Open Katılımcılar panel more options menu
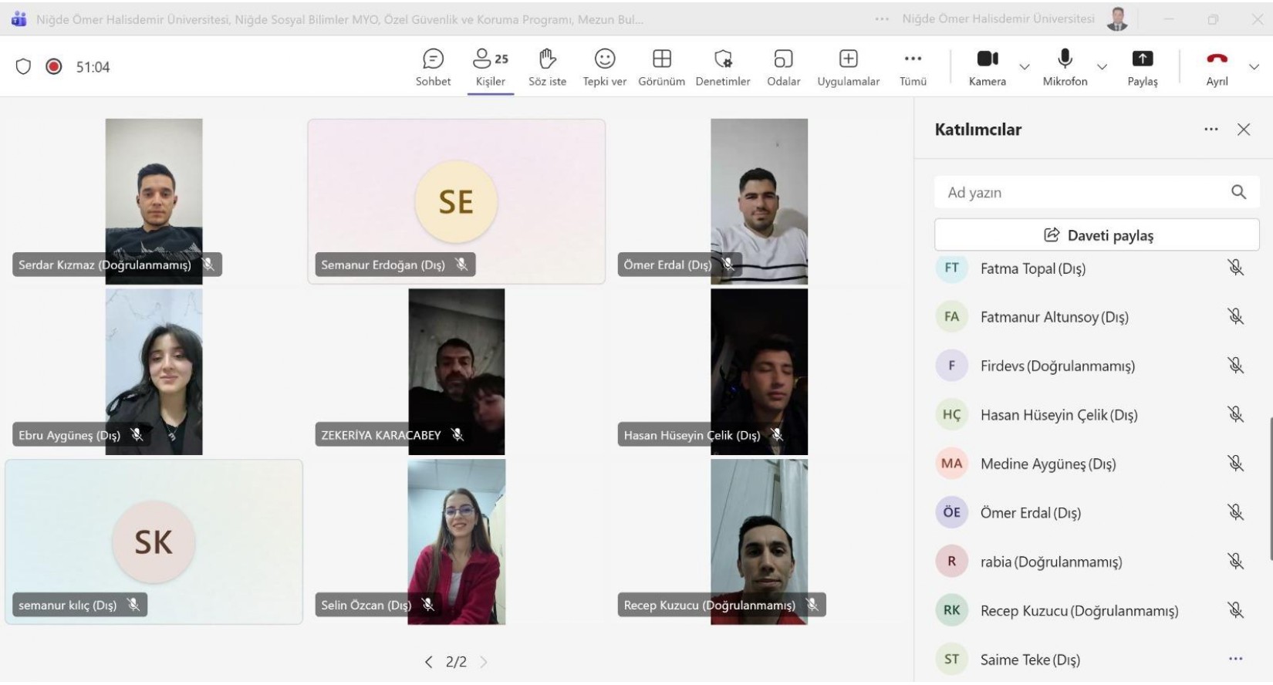This screenshot has width=1273, height=685. [x=1211, y=130]
